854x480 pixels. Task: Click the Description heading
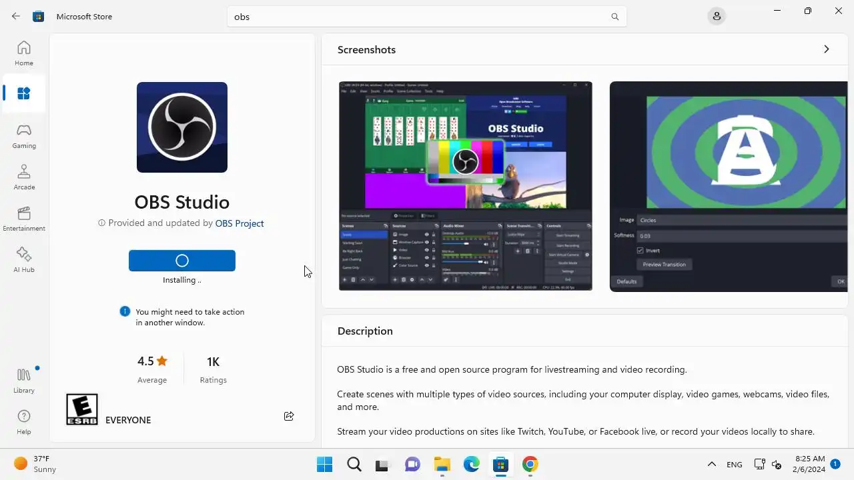point(365,331)
